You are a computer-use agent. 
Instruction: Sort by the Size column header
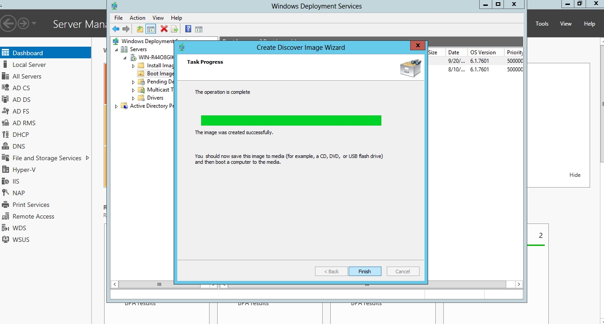coord(436,53)
